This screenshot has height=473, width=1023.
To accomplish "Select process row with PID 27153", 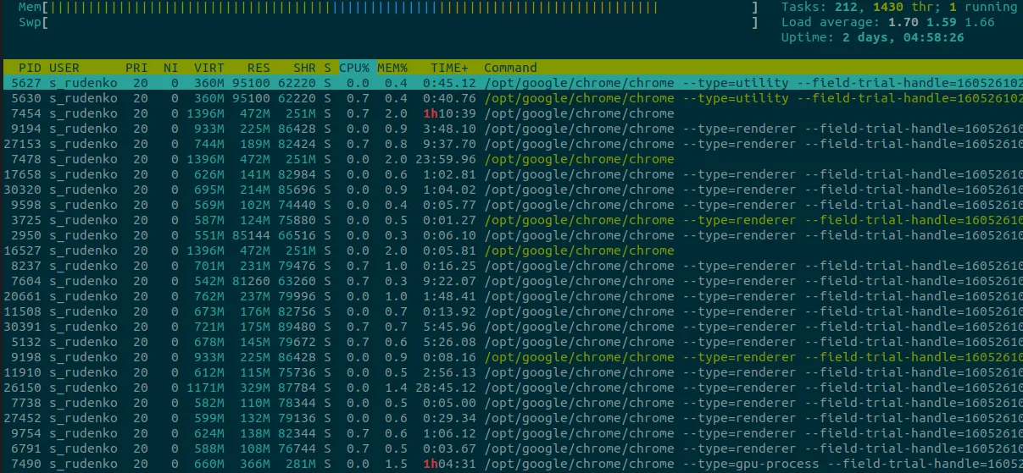I will (511, 144).
